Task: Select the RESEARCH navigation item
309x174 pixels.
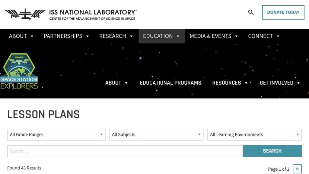Action: tap(113, 36)
